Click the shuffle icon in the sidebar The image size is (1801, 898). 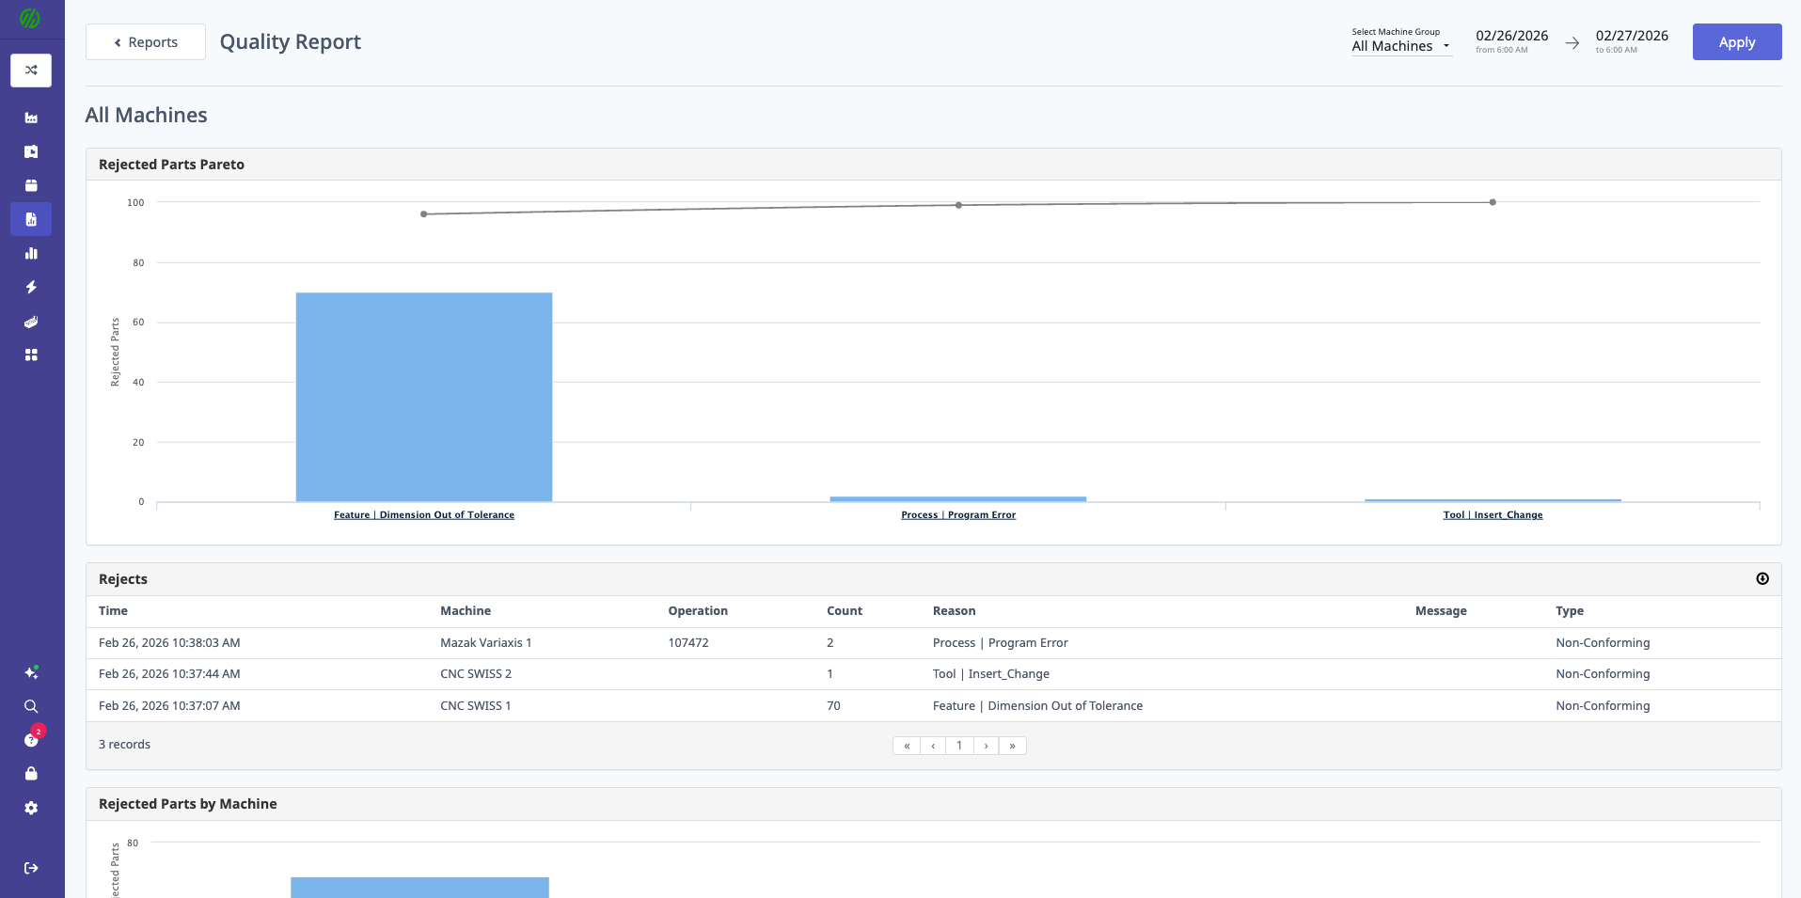(31, 71)
